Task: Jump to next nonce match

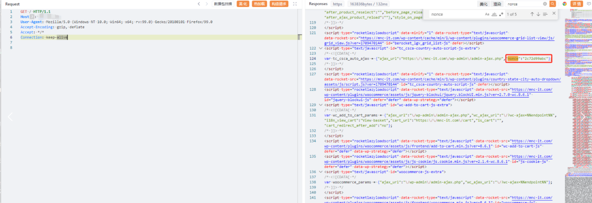Action: tap(538, 14)
